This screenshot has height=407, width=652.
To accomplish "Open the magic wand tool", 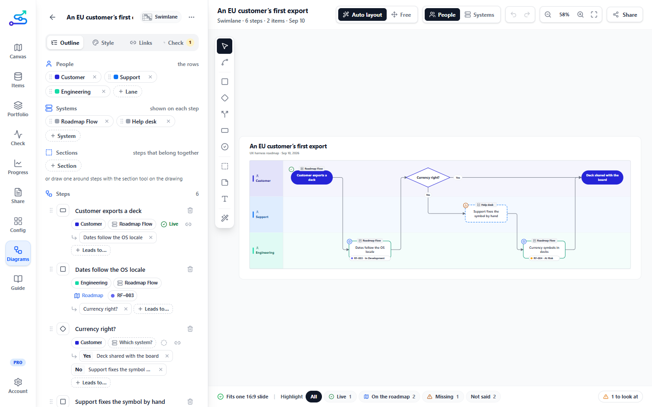I will (x=225, y=218).
